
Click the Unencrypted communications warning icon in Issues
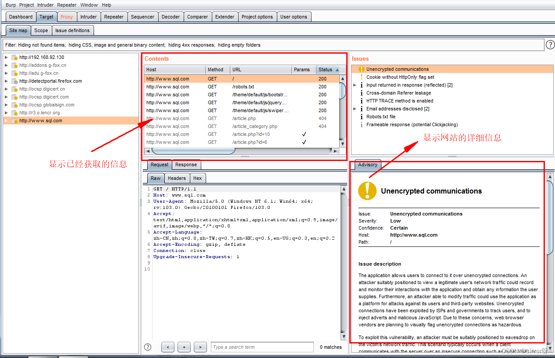pos(362,69)
